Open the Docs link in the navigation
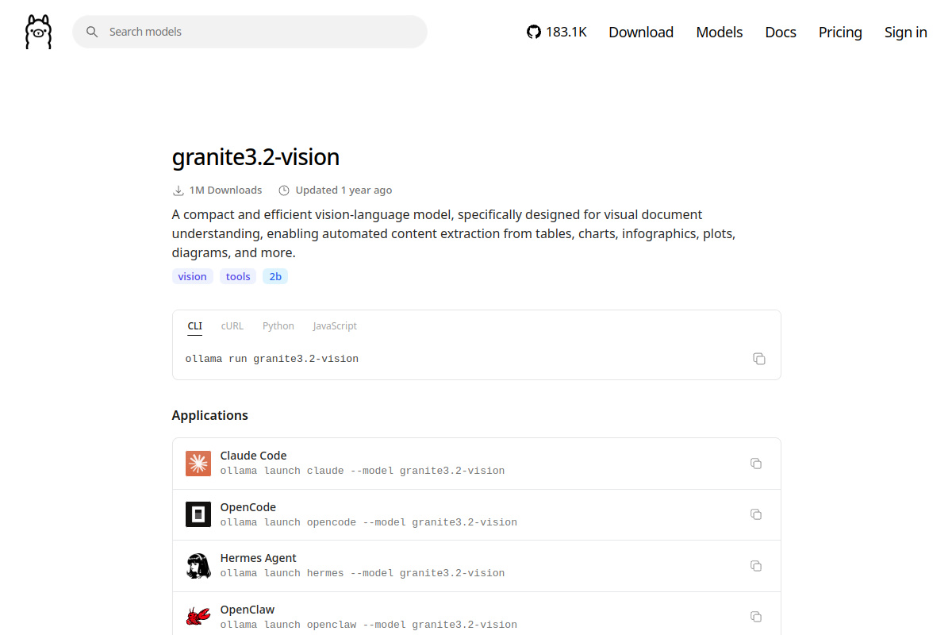The width and height of the screenshot is (952, 635). tap(781, 32)
